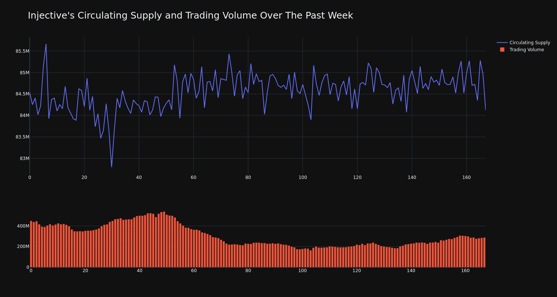This screenshot has width=557, height=297.
Task: Click the 85.5M y-axis label
Action: click(22, 51)
